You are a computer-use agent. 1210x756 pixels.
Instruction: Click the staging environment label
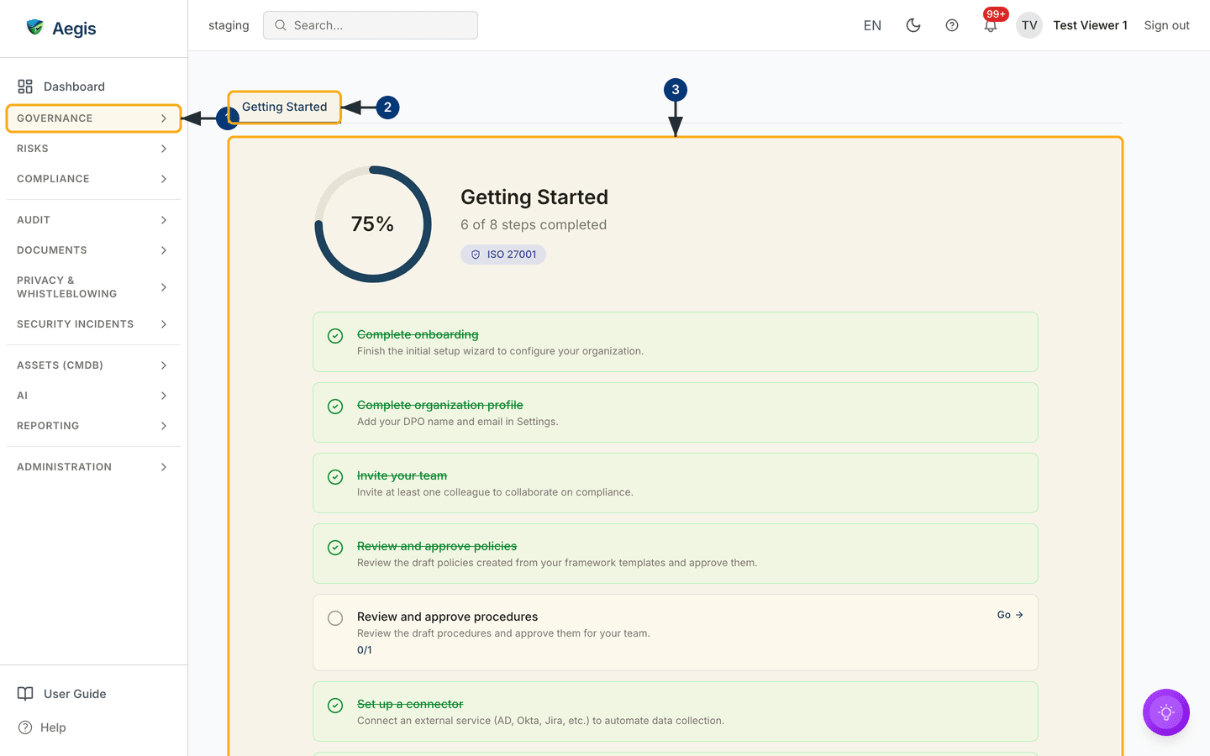pos(229,25)
